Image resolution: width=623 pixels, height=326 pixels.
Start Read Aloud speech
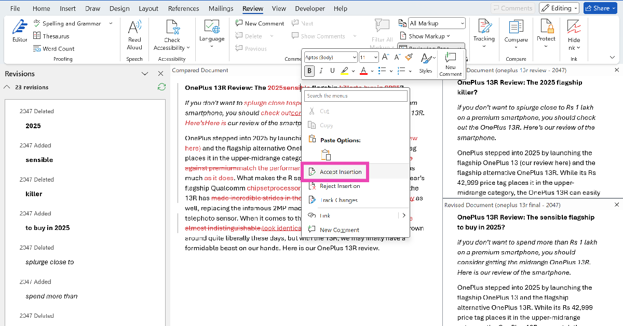pyautogui.click(x=134, y=35)
